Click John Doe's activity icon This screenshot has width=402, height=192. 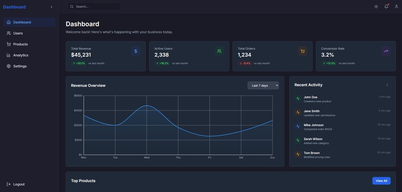[x=298, y=99]
